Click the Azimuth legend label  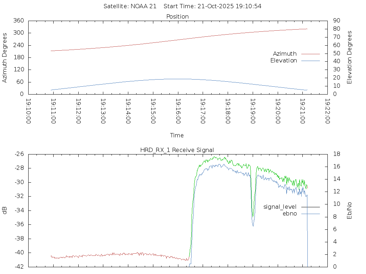pyautogui.click(x=285, y=54)
